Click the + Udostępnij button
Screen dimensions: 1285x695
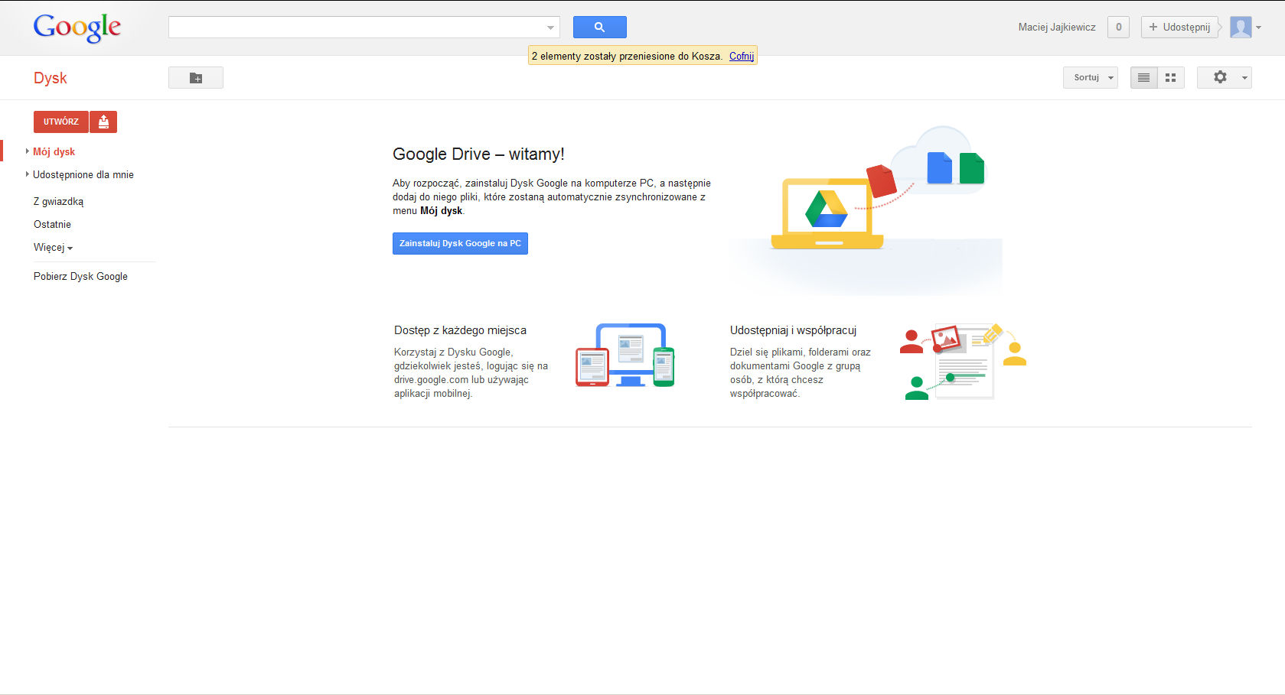click(x=1180, y=27)
